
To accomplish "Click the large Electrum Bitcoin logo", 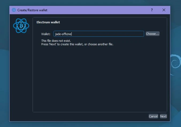I will [21, 26].
